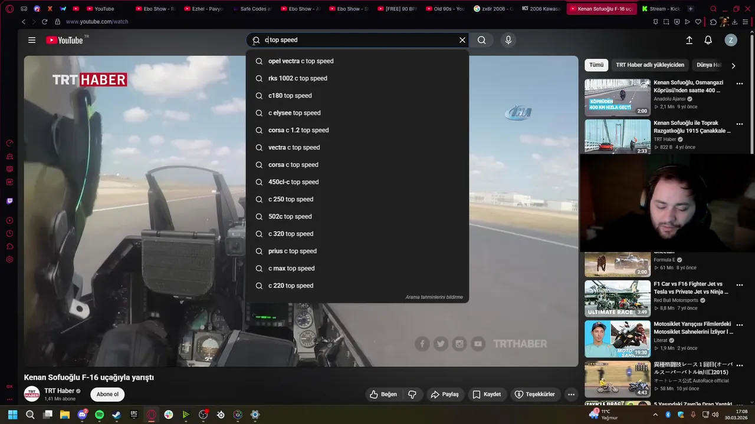Like the video with 'Beğen'
755x424 pixels.
[x=383, y=395]
